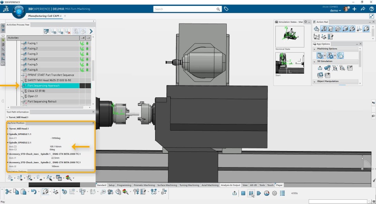Collapse Spindle_SPINDLE 1.1 in Machine Position

[8, 134]
